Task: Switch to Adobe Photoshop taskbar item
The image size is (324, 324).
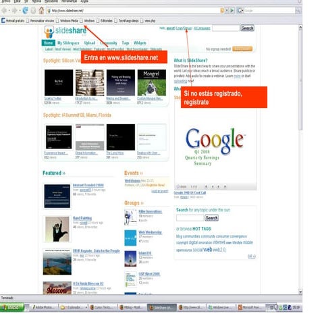Action: pos(44,307)
